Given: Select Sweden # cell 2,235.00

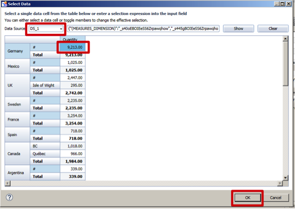Looking at the screenshot, I should [x=72, y=100].
